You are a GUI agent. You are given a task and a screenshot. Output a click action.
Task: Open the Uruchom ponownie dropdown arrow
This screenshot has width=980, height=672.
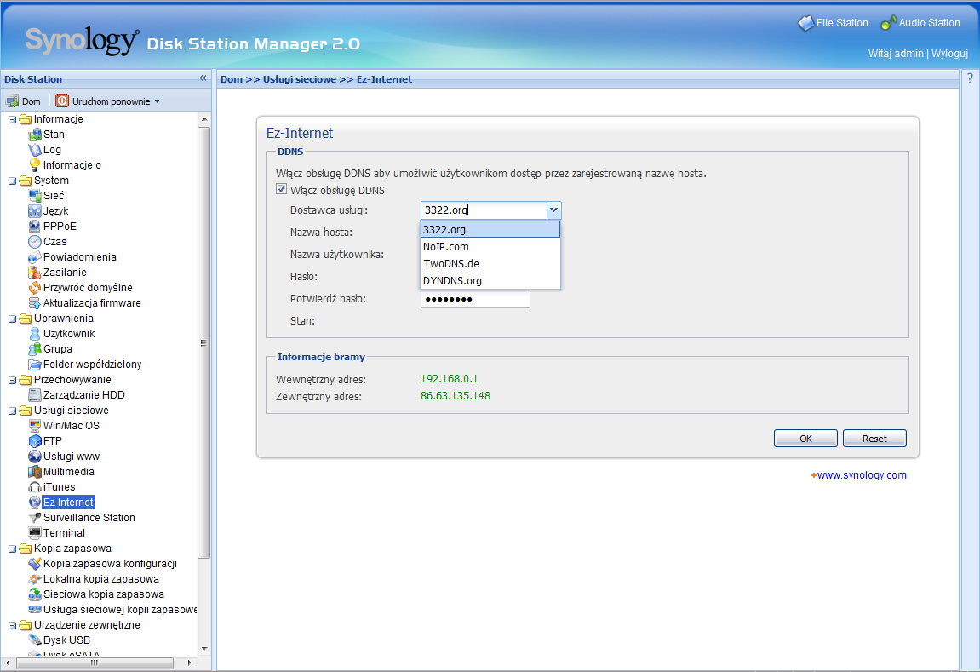tap(157, 101)
